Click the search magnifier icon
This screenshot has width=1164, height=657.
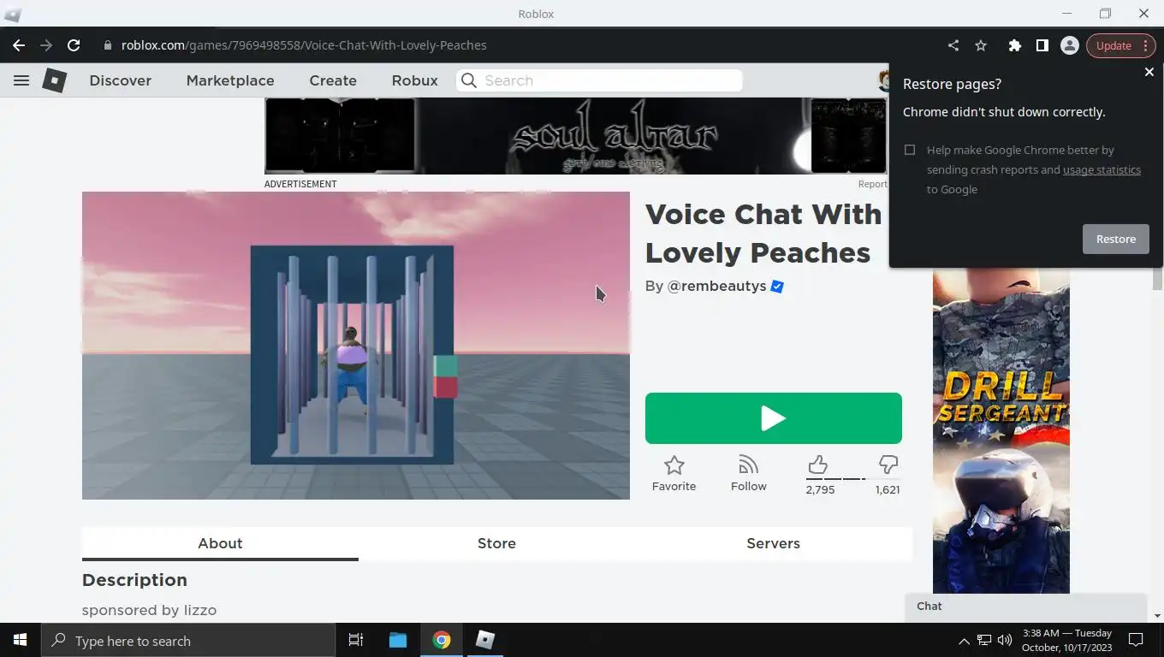pos(468,80)
